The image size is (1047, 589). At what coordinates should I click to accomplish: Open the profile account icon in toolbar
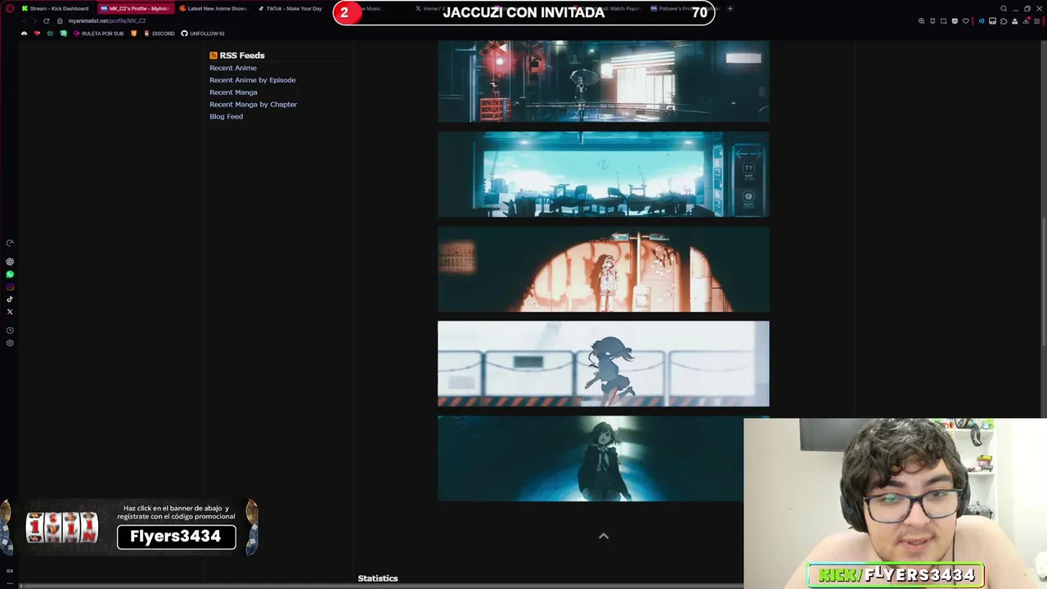(x=1014, y=21)
